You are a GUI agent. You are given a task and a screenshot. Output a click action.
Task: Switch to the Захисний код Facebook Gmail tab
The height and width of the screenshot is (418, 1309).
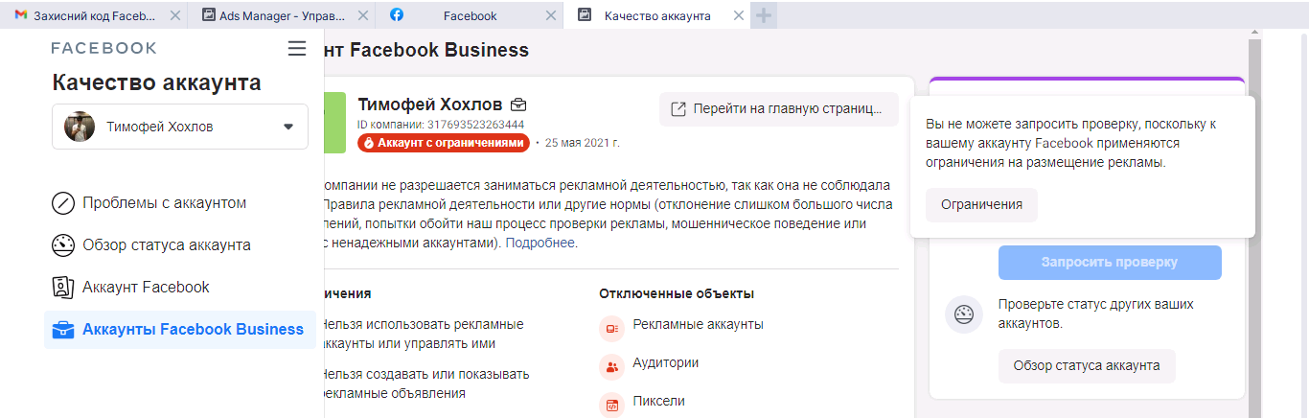coord(96,15)
